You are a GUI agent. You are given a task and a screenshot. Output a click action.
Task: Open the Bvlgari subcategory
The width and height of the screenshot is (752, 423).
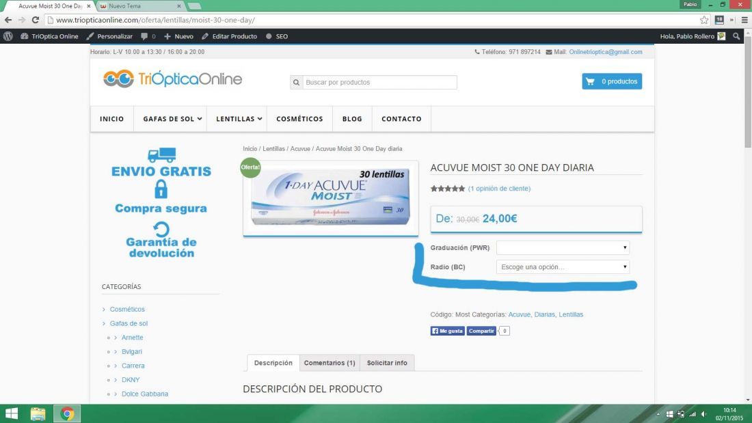click(x=132, y=351)
